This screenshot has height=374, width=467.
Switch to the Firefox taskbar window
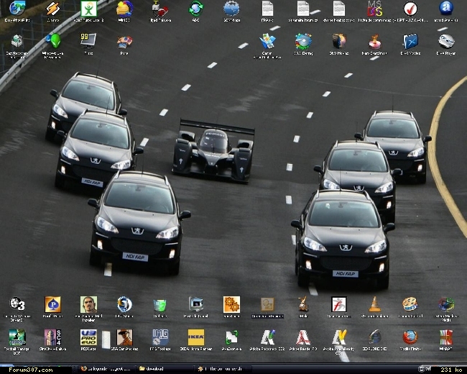pos(106,369)
